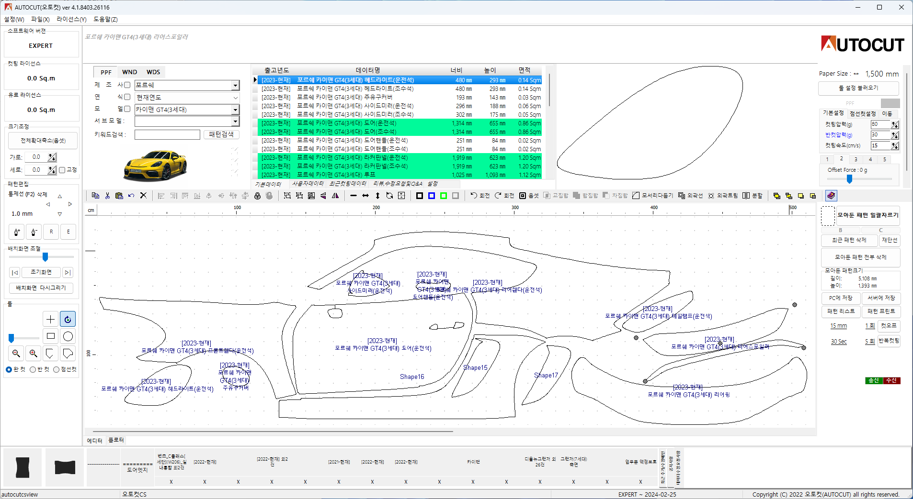Check the 연식 checkbox
This screenshot has width=913, height=499.
(127, 97)
